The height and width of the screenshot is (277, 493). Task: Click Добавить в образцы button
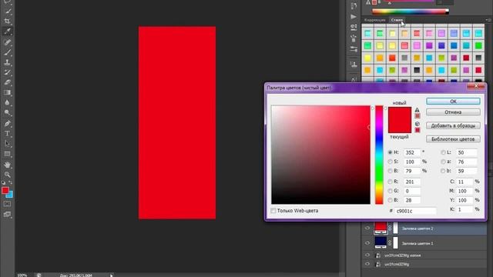453,125
